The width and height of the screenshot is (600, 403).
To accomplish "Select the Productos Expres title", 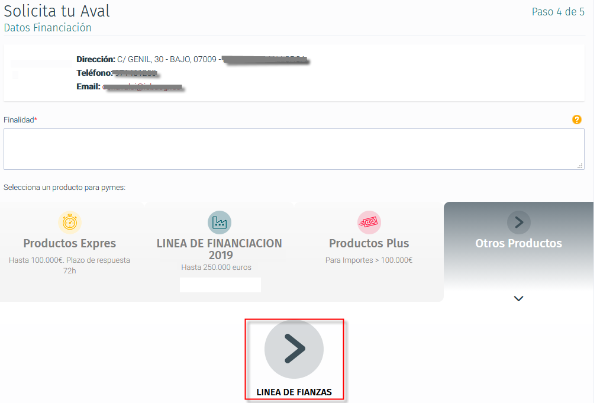I will [x=70, y=243].
